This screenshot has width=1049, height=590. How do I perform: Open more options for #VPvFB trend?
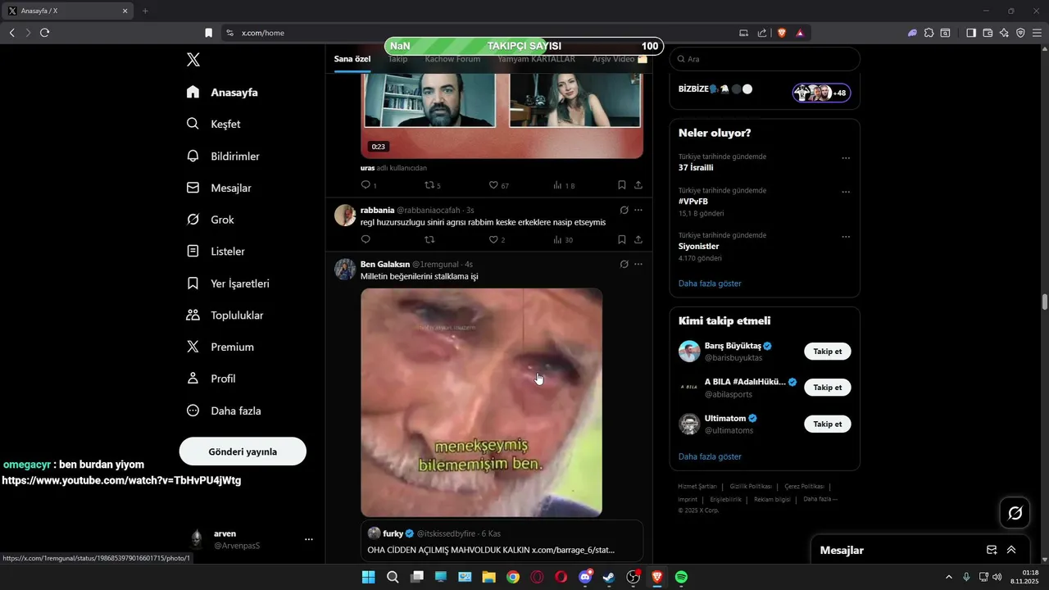(846, 193)
